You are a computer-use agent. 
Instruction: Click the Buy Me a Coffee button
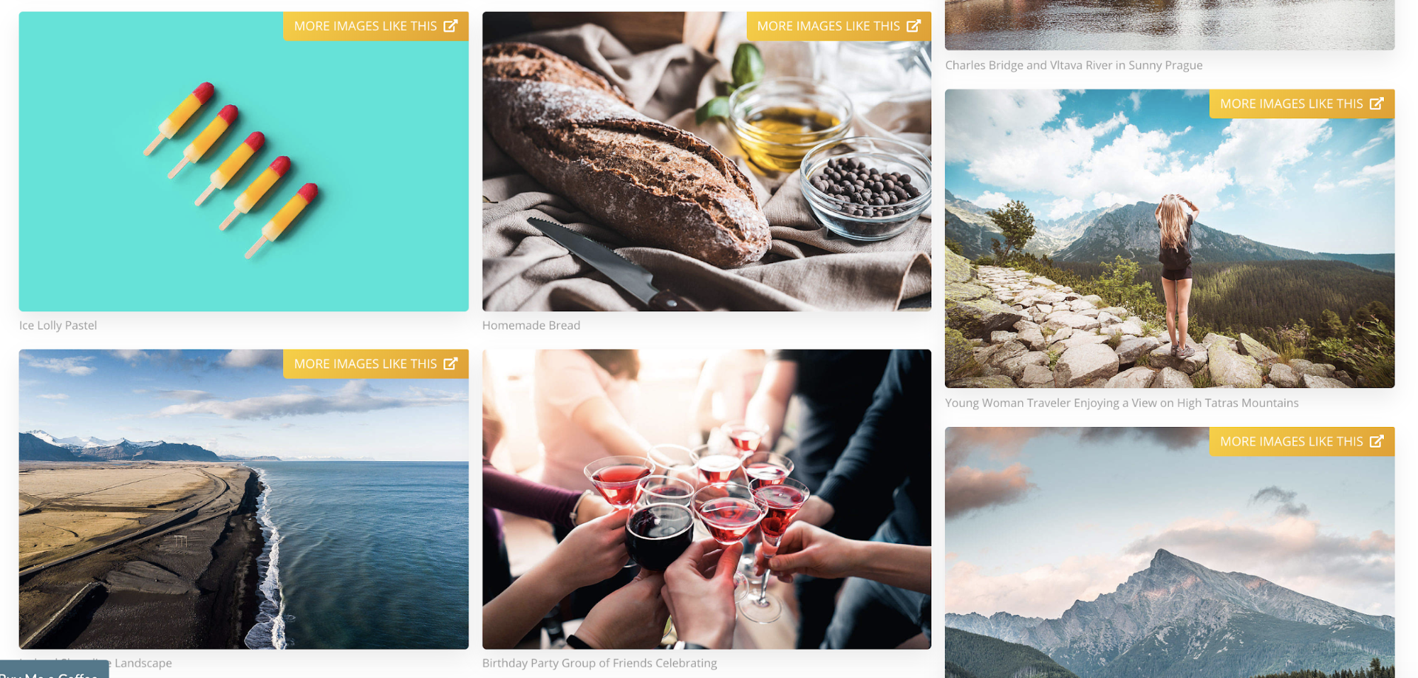tap(54, 670)
